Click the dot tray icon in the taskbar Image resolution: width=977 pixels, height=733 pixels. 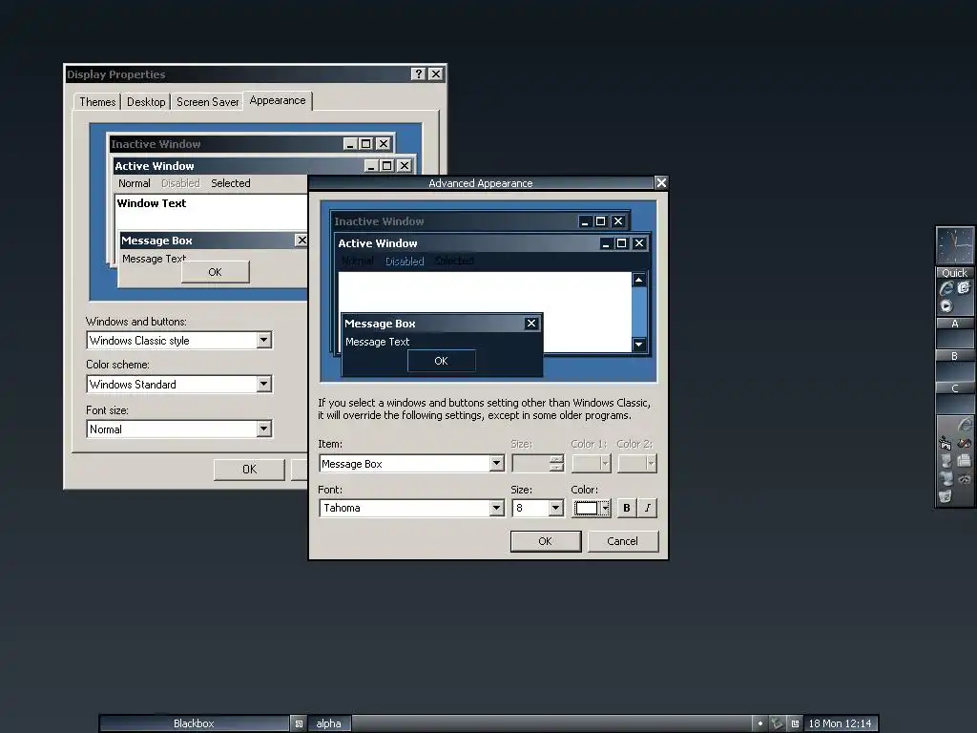(760, 723)
